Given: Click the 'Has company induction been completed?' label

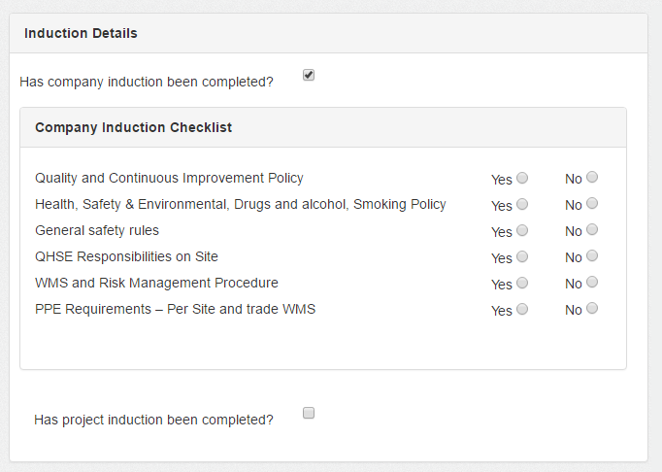Looking at the screenshot, I should 147,82.
